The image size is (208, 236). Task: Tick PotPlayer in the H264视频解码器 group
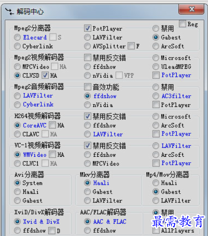tap(156, 134)
